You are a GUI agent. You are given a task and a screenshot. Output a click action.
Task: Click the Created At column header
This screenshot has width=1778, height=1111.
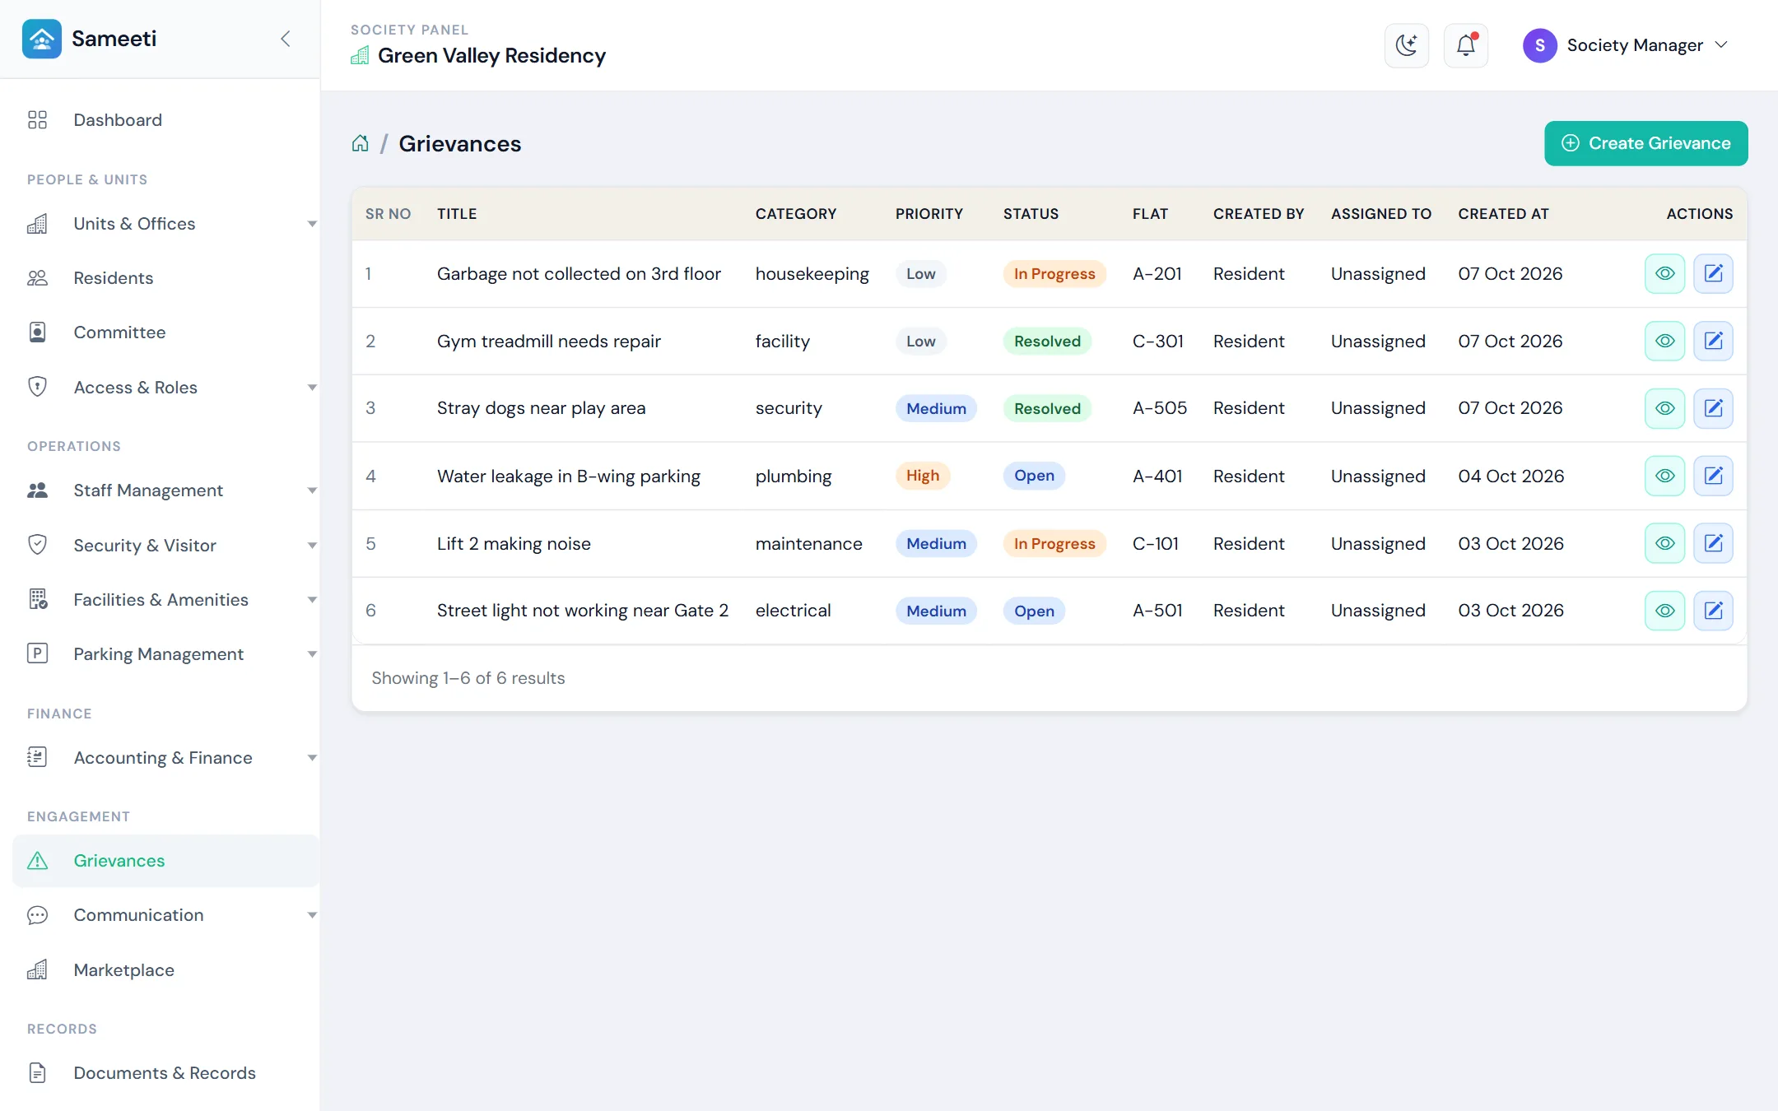(1503, 214)
